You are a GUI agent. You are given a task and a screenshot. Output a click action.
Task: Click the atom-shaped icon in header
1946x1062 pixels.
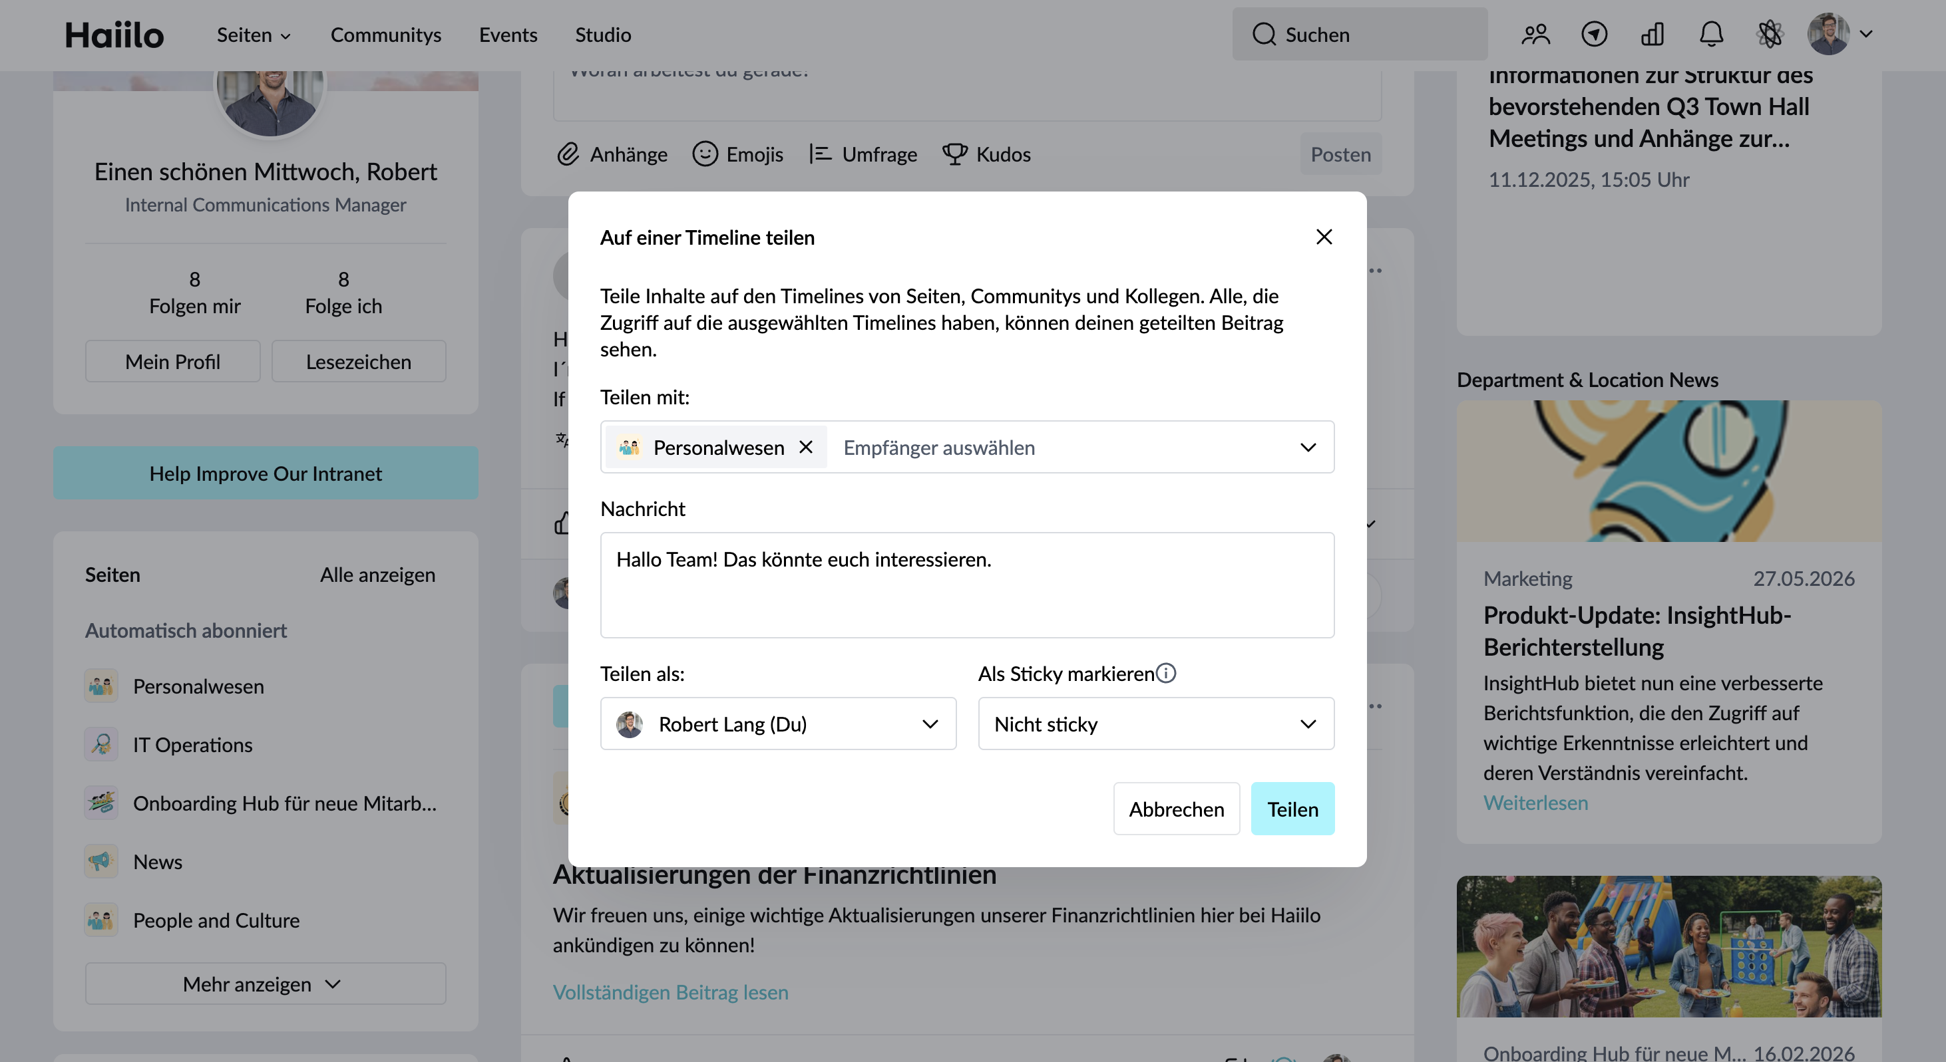(1770, 34)
